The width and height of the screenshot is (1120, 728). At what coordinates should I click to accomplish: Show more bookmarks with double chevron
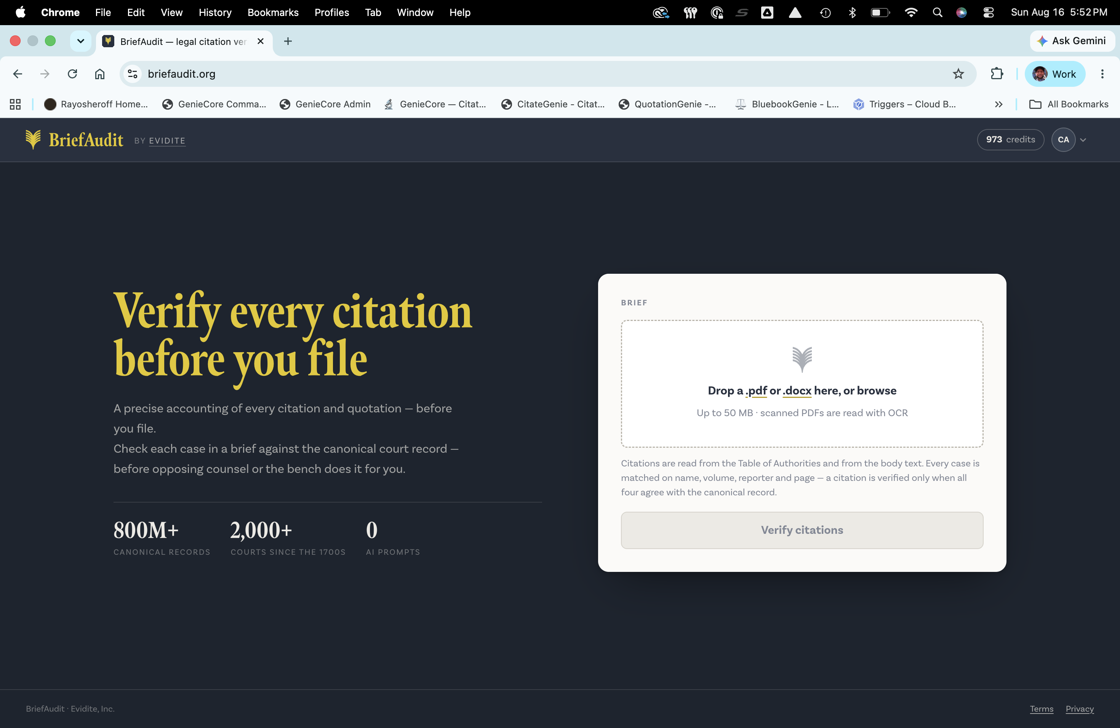click(x=998, y=104)
